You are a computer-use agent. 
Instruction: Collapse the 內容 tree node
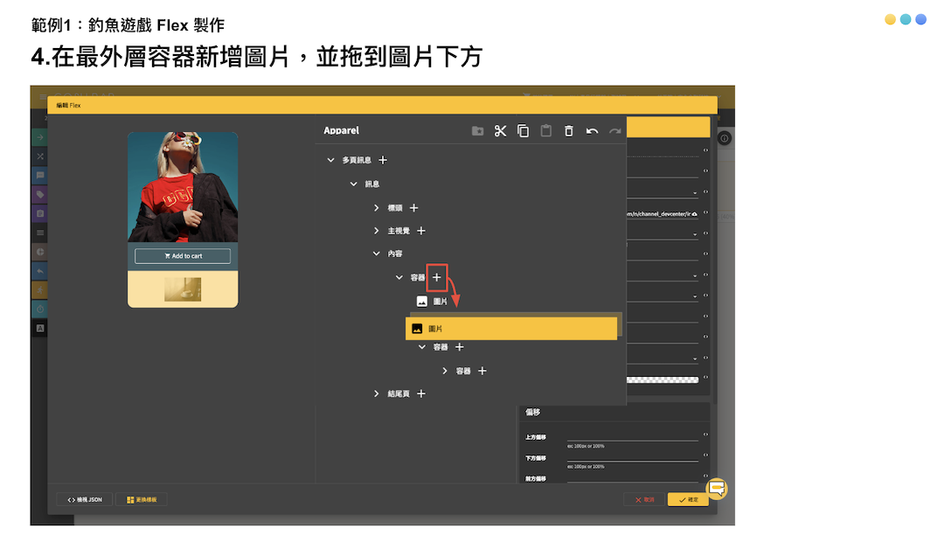tap(376, 254)
